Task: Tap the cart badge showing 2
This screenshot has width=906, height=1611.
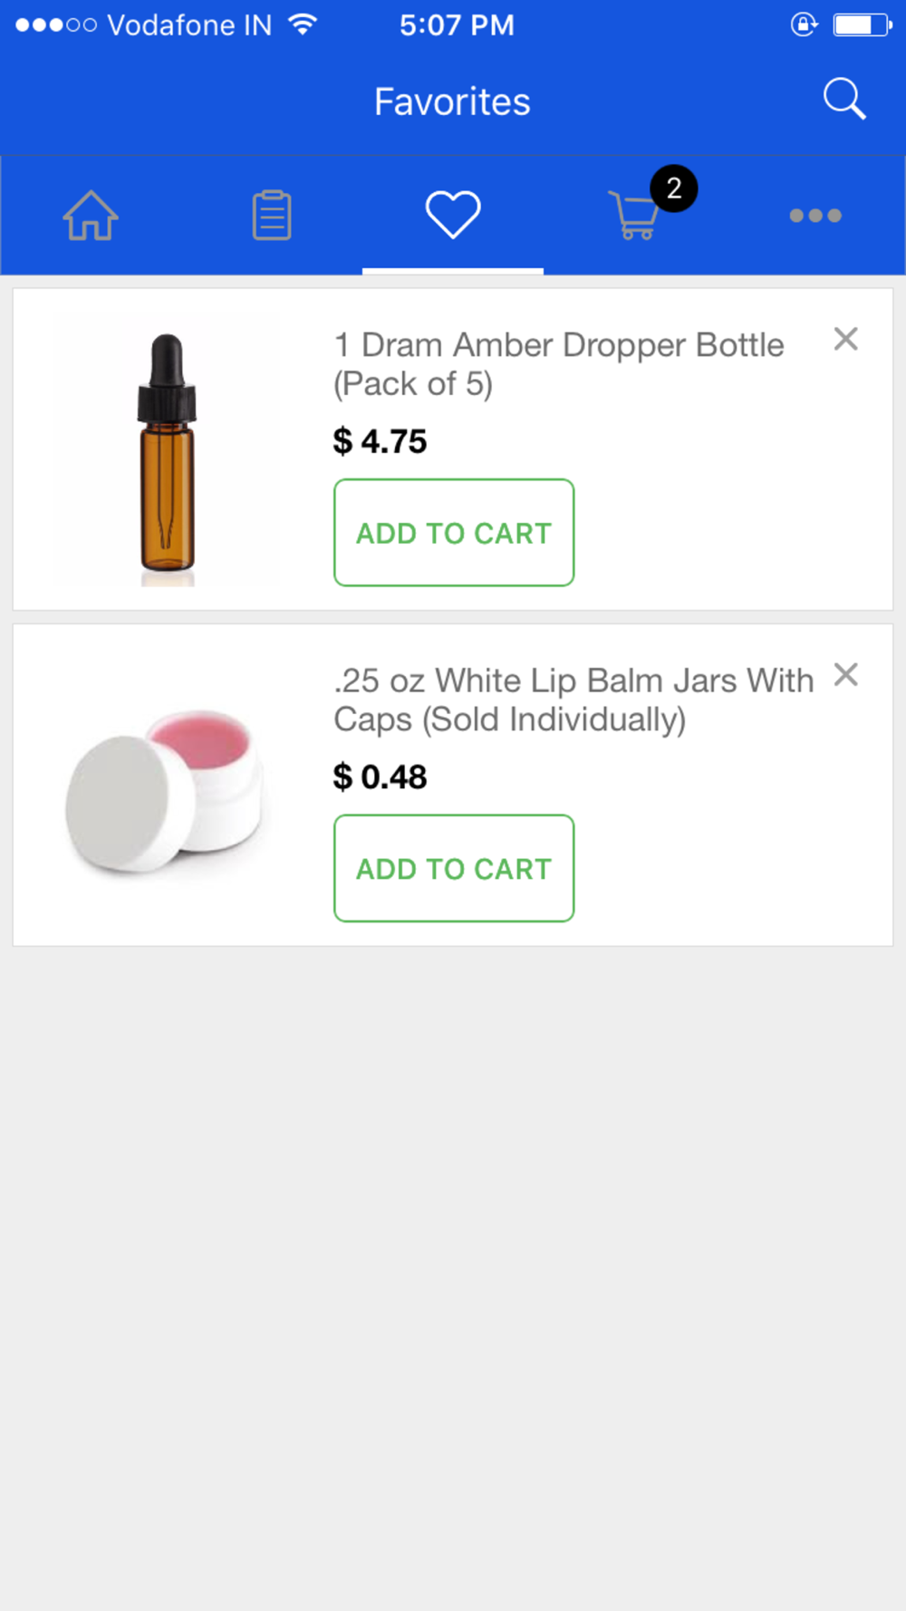Action: [674, 188]
